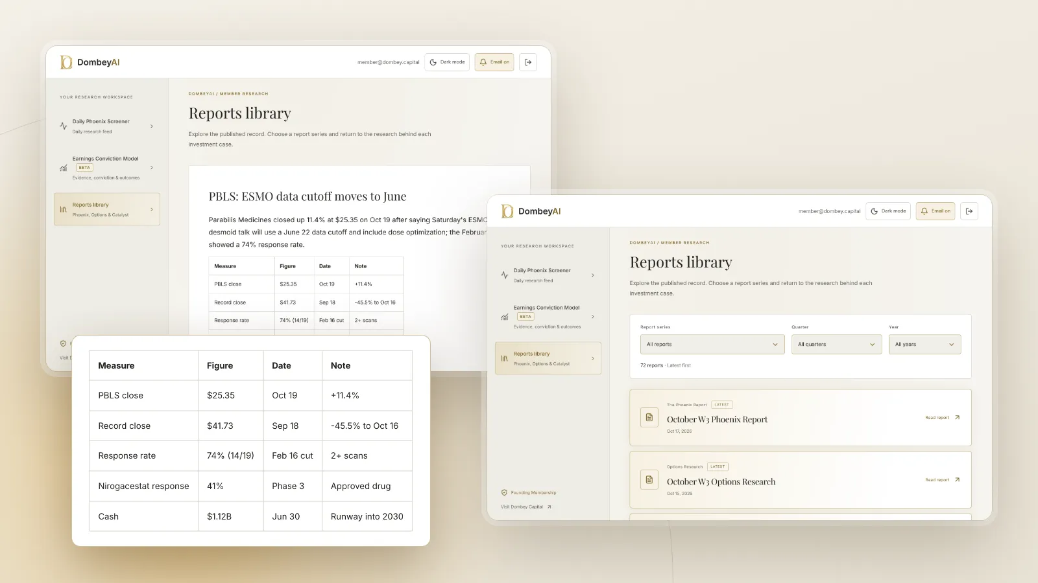Image resolution: width=1038 pixels, height=583 pixels.
Task: Click the DombeyAI logo in the right window
Action: click(x=531, y=211)
